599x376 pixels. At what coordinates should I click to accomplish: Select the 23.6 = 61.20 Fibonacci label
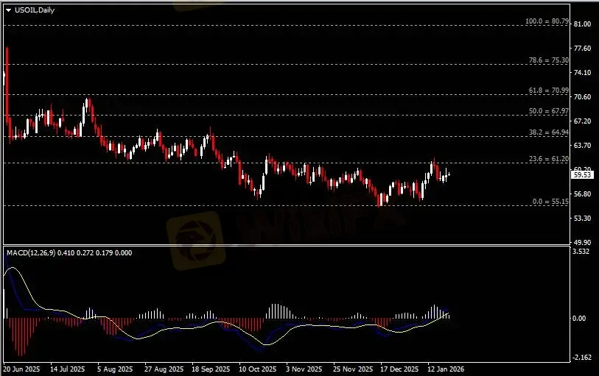[549, 159]
